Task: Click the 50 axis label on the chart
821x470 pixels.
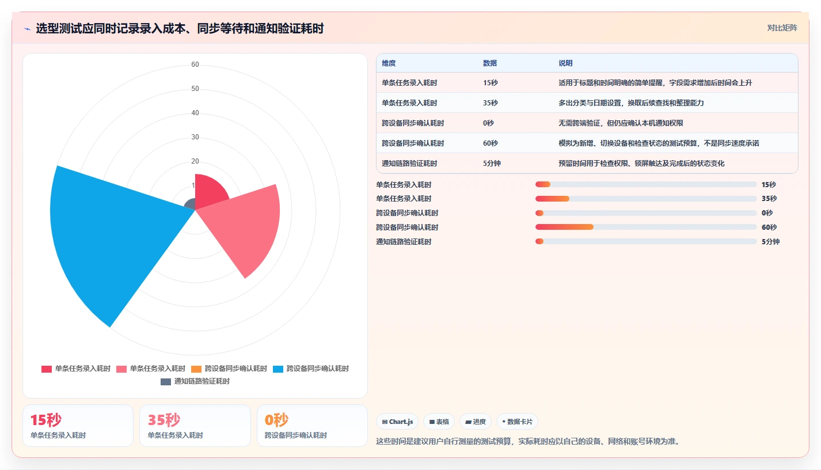Action: [195, 89]
